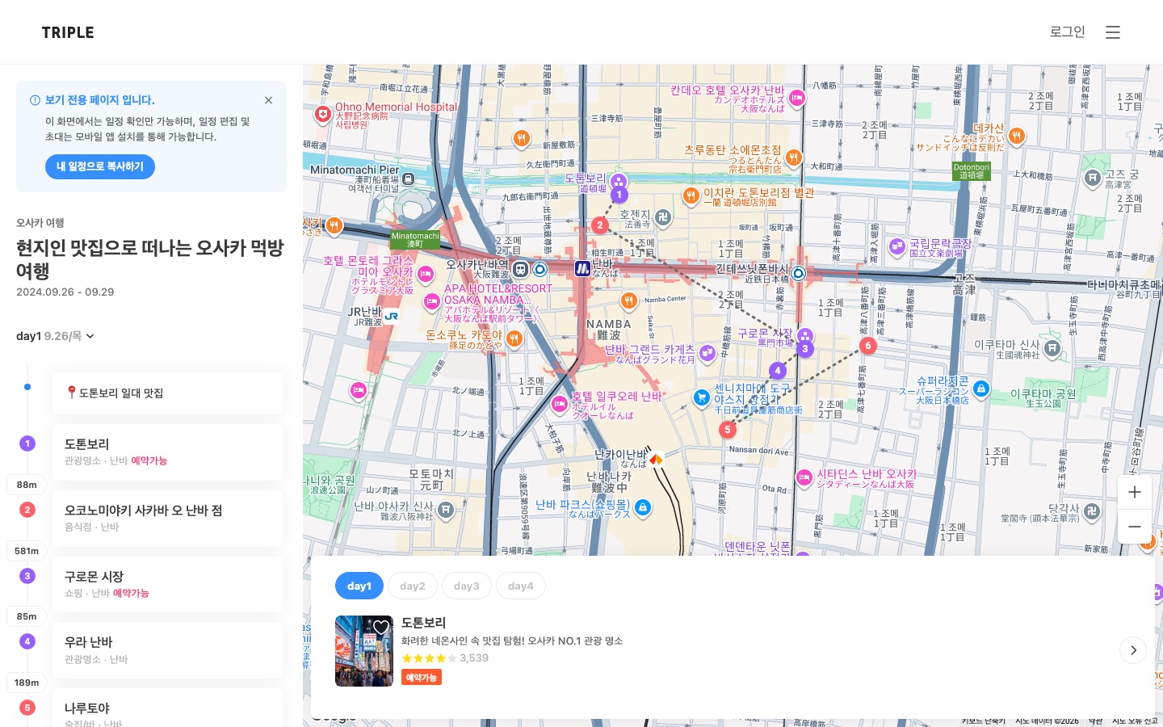Open the 도톤보리 itinerary item in sidebar

pyautogui.click(x=168, y=452)
